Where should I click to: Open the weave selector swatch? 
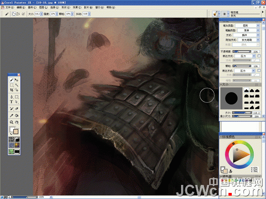coord(17,145)
